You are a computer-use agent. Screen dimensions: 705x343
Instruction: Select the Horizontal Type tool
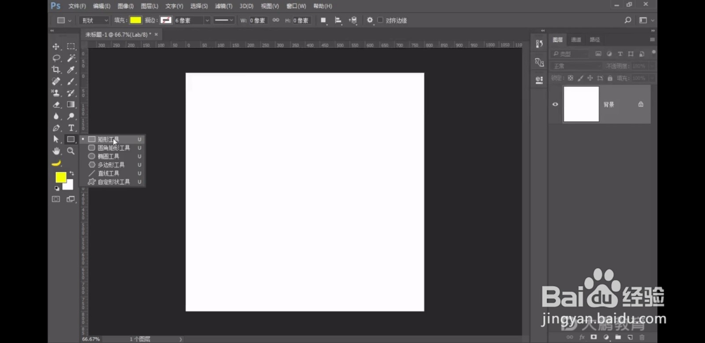[70, 128]
